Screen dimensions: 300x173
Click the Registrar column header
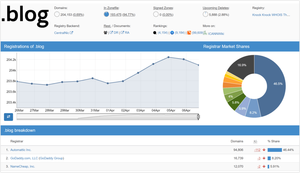point(17,141)
